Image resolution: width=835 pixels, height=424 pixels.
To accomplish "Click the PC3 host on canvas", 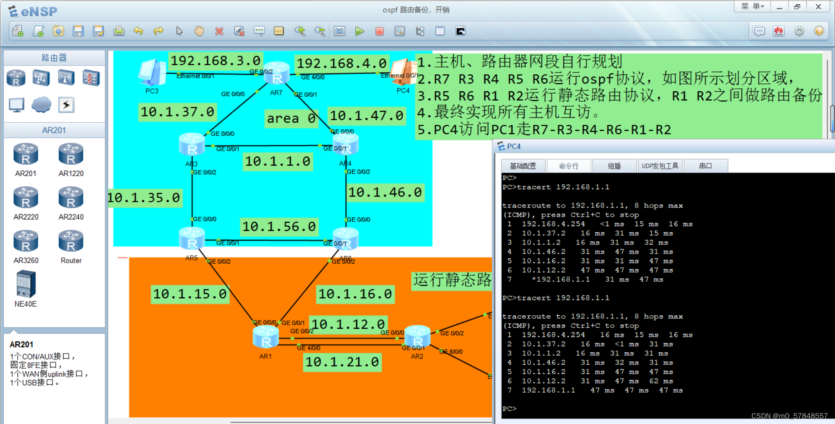I will pyautogui.click(x=152, y=73).
